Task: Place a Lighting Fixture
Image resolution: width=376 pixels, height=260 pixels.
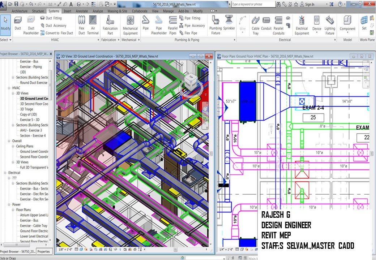Action: pos(330,25)
